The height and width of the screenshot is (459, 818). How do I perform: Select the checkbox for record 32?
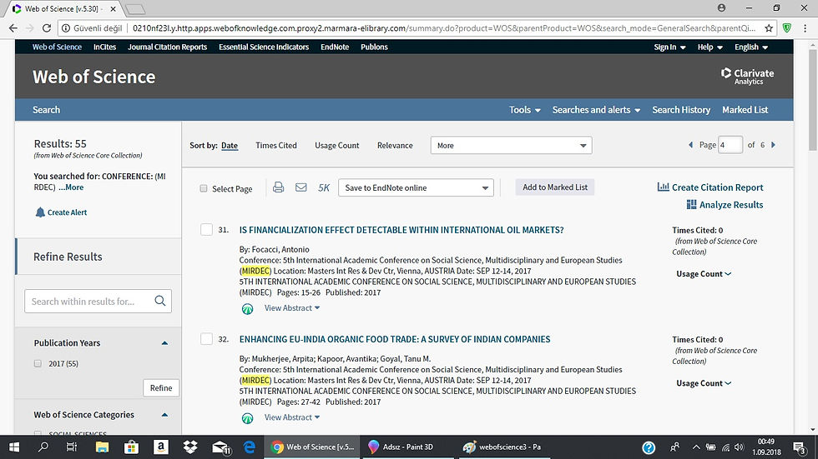207,339
